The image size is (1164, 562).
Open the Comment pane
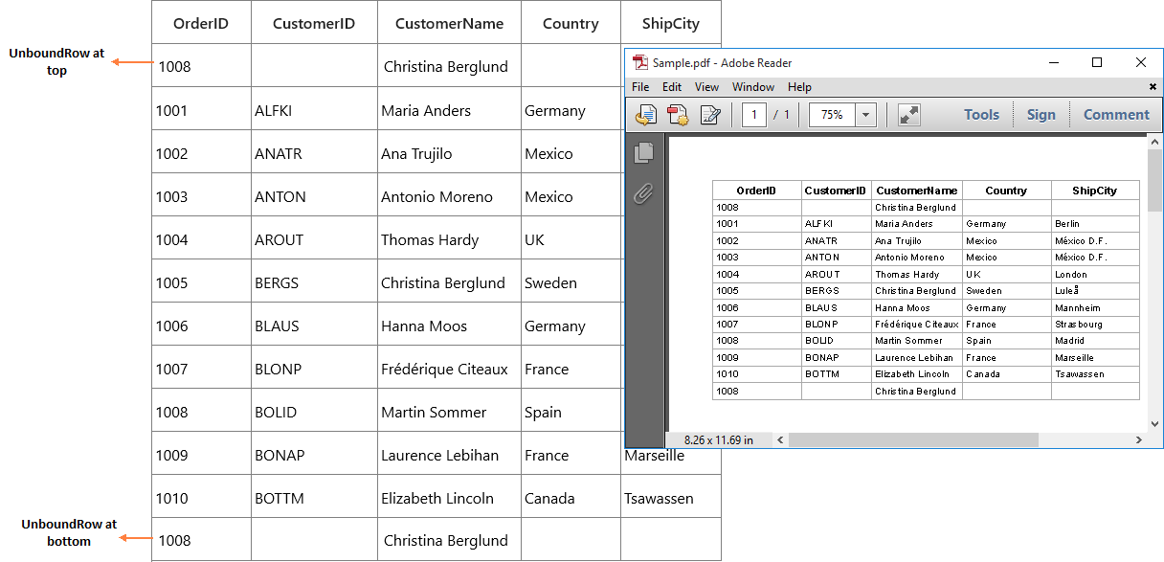[x=1116, y=115]
